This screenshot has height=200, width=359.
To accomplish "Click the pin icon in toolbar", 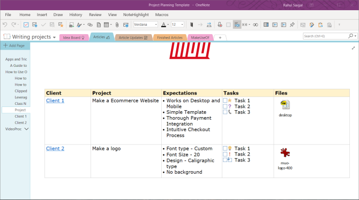I will pyautogui.click(x=292, y=25).
